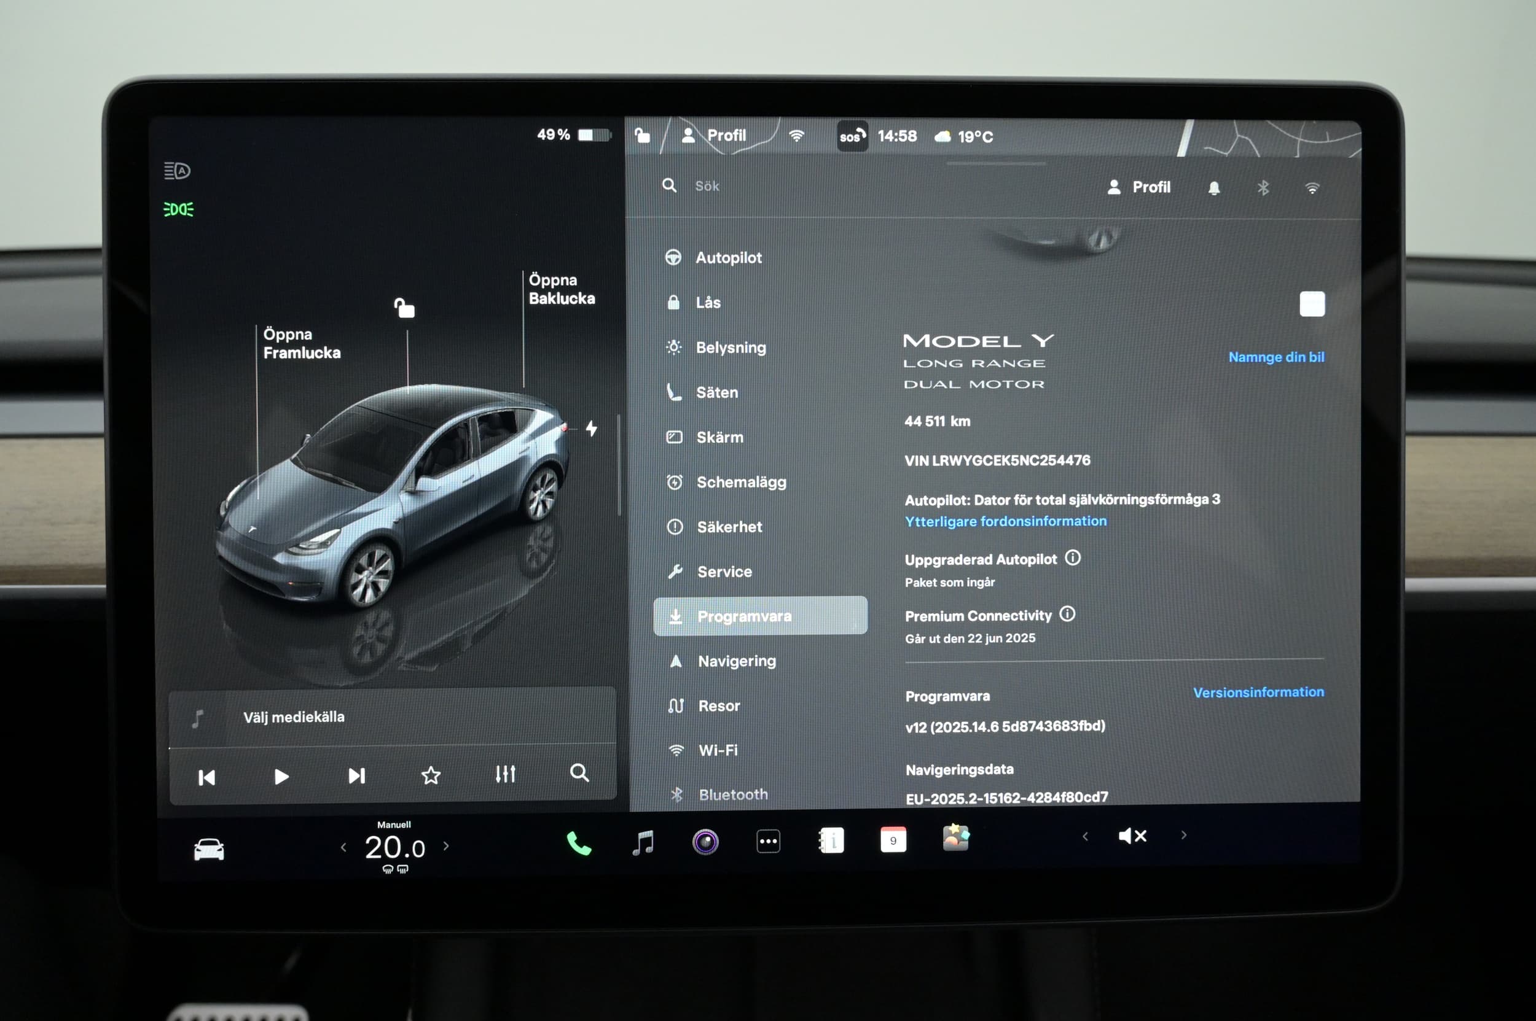Open the Autopilot settings menu item

(x=728, y=258)
